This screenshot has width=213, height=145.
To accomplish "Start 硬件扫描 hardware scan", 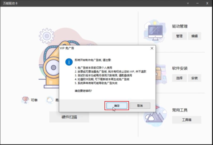I will 69,117.
